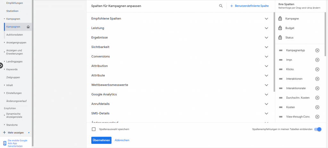The height and width of the screenshot is (148, 328).
Task: Click the Abbrechen link
Action: click(122, 140)
